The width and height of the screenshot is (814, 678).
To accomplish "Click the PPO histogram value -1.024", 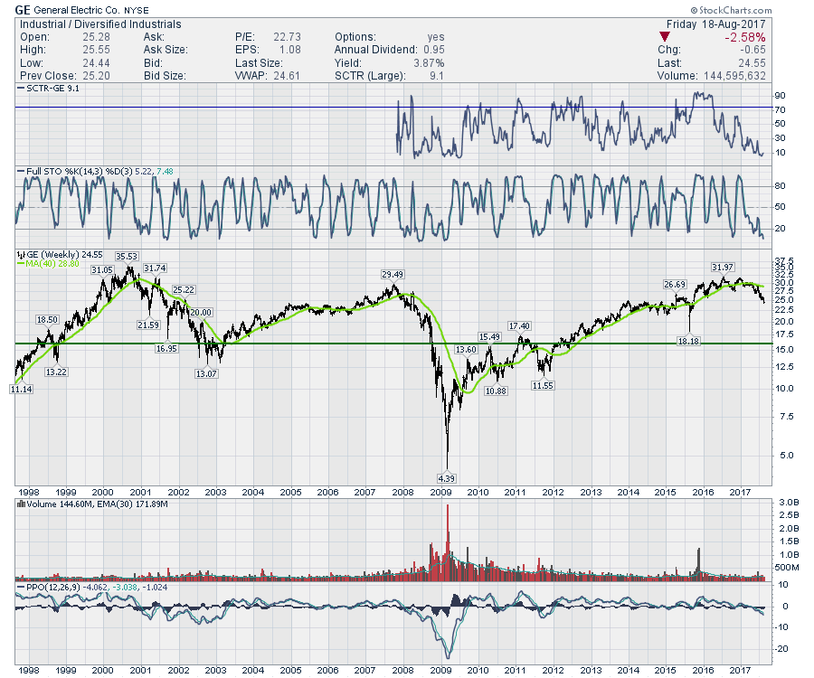I will (155, 588).
